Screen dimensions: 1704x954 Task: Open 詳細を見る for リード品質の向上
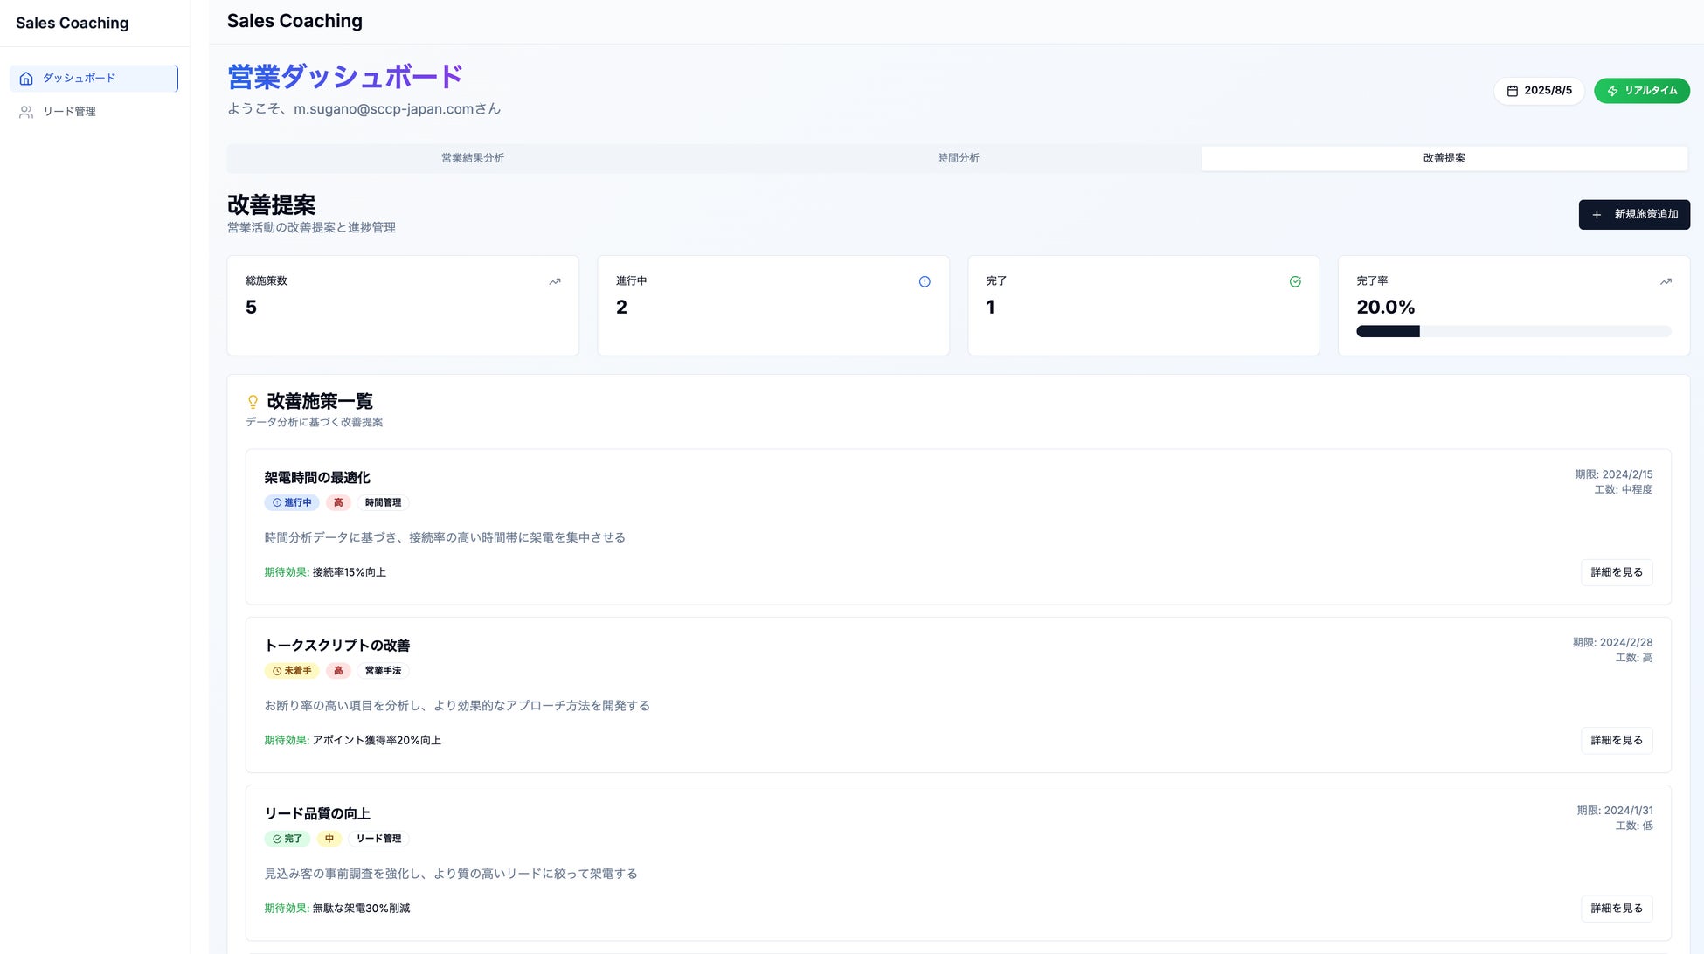(1616, 909)
